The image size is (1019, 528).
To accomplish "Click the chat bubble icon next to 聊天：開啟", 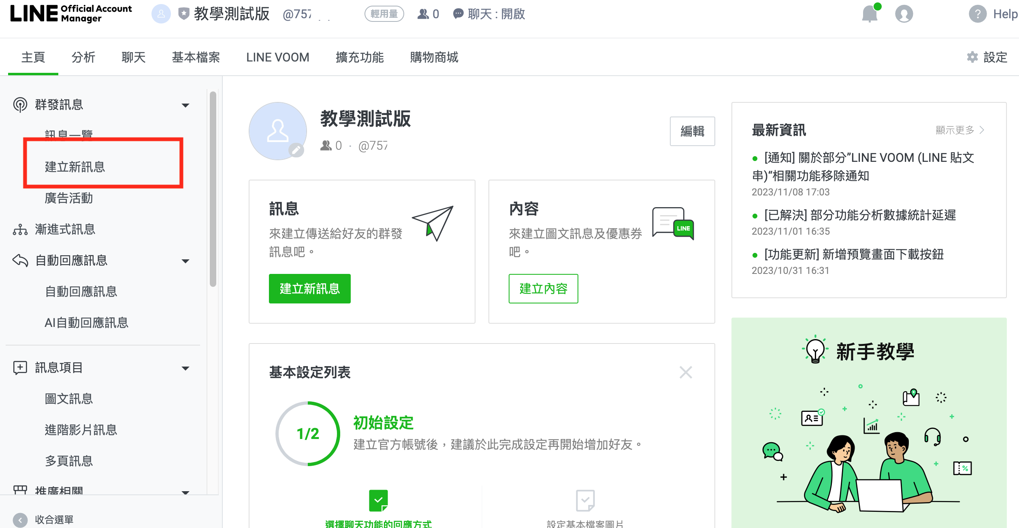I will click(458, 14).
